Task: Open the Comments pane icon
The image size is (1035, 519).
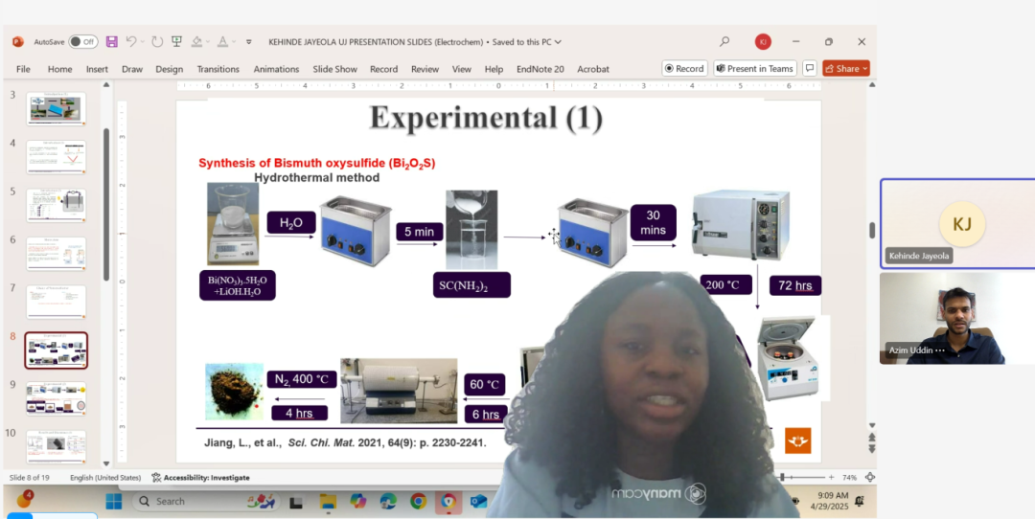Action: point(810,69)
